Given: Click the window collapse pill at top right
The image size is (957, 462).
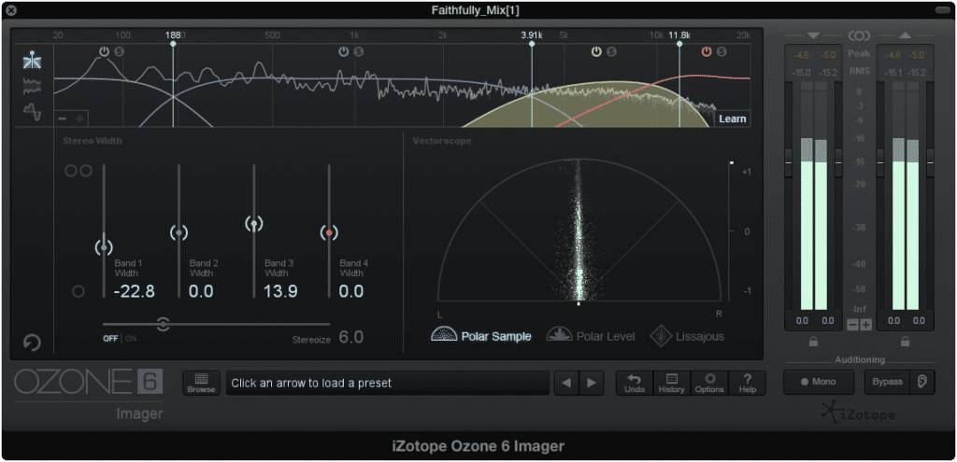Looking at the screenshot, I should 942,10.
